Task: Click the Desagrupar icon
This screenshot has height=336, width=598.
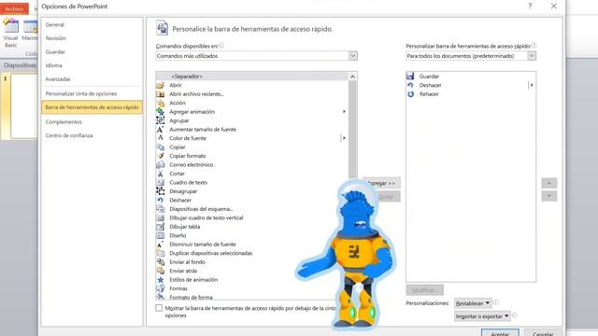Action: pyautogui.click(x=160, y=191)
